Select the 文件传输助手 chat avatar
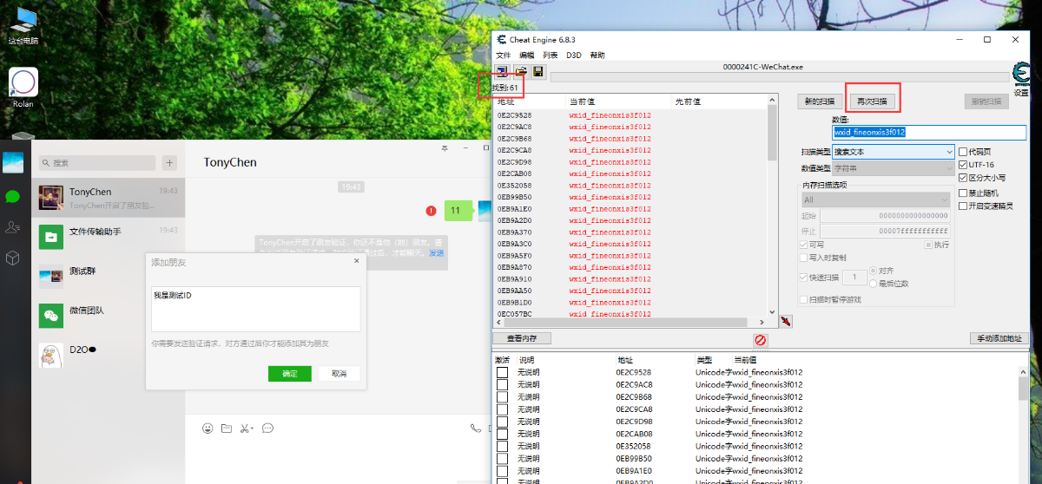The image size is (1042, 484). [x=51, y=236]
